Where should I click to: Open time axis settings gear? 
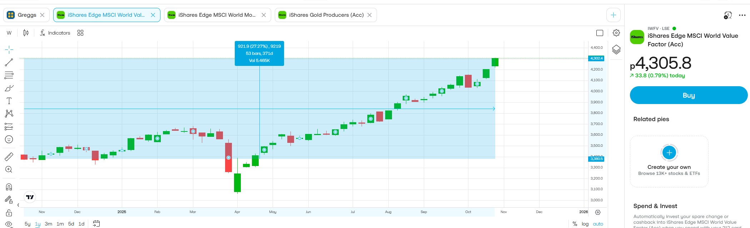click(598, 212)
